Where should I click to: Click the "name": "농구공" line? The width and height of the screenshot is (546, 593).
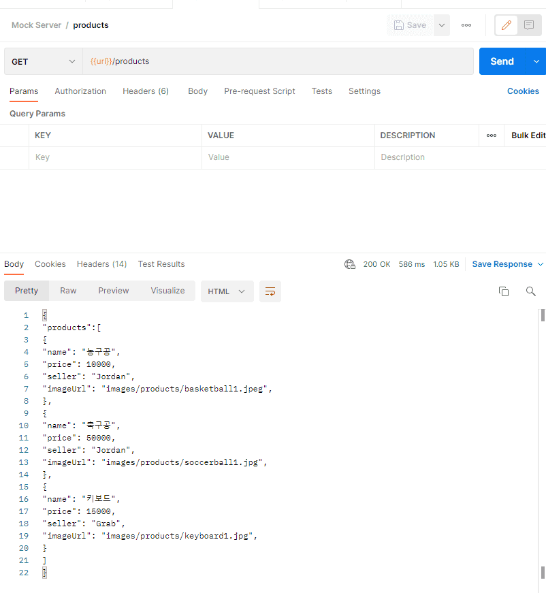click(x=81, y=352)
